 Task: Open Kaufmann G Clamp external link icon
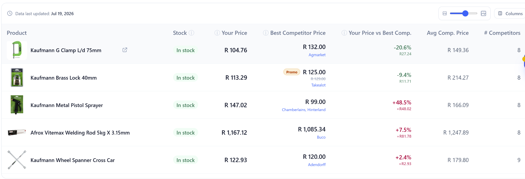click(125, 50)
